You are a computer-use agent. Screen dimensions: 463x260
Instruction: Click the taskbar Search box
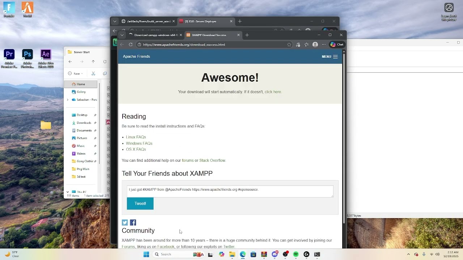[179, 254]
